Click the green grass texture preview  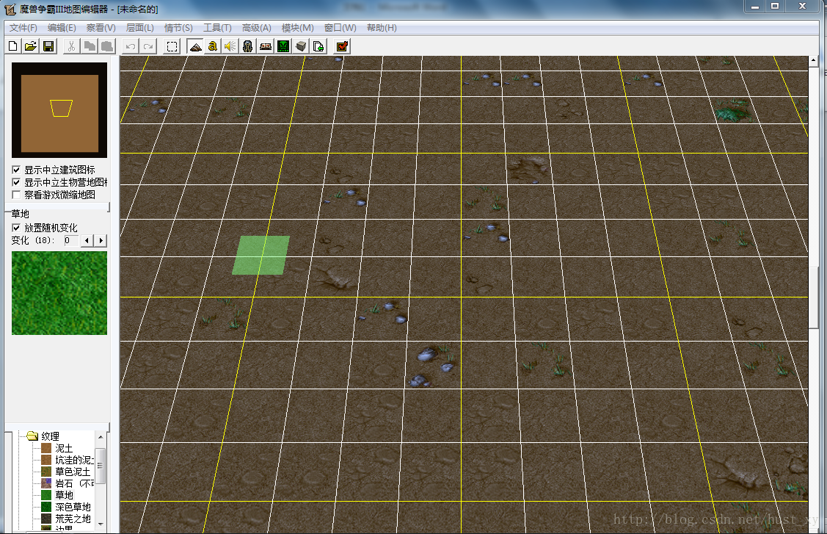pyautogui.click(x=59, y=292)
